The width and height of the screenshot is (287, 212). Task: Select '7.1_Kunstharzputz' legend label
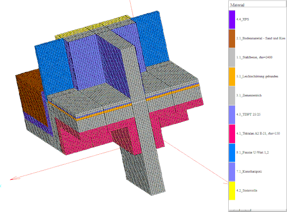pos(249,172)
